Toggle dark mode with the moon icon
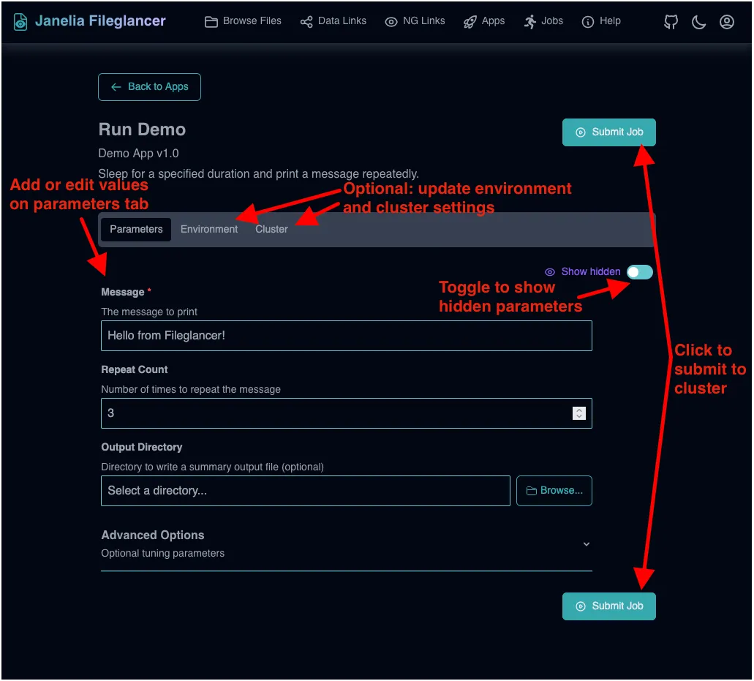The width and height of the screenshot is (754, 681). pos(698,22)
